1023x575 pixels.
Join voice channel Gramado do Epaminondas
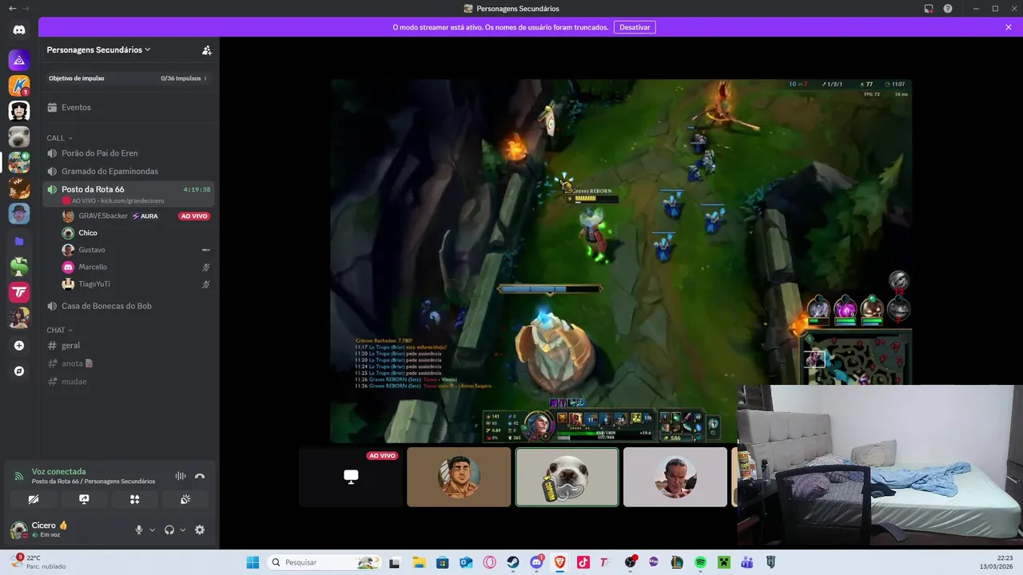click(129, 171)
